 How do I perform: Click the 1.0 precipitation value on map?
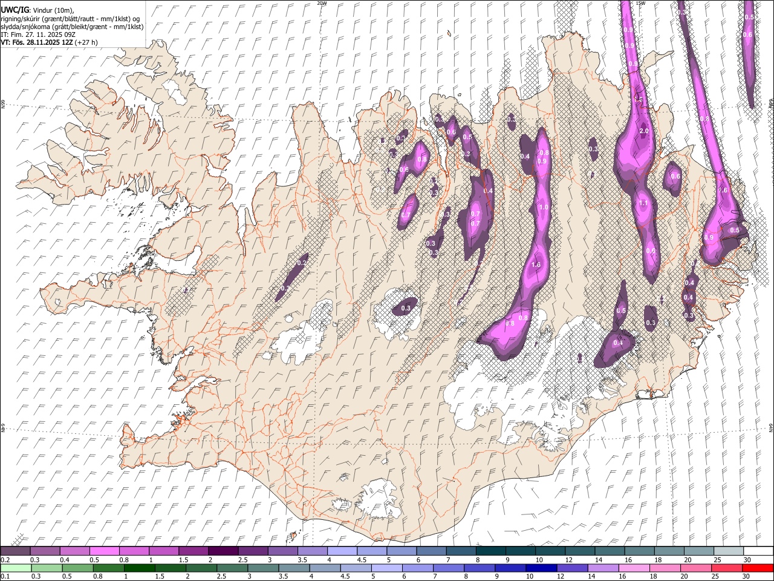pyautogui.click(x=543, y=207)
